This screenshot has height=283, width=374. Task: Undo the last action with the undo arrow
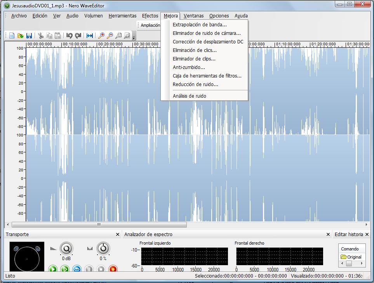[x=70, y=36]
